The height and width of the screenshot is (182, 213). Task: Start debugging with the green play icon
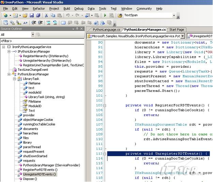tap(105, 15)
